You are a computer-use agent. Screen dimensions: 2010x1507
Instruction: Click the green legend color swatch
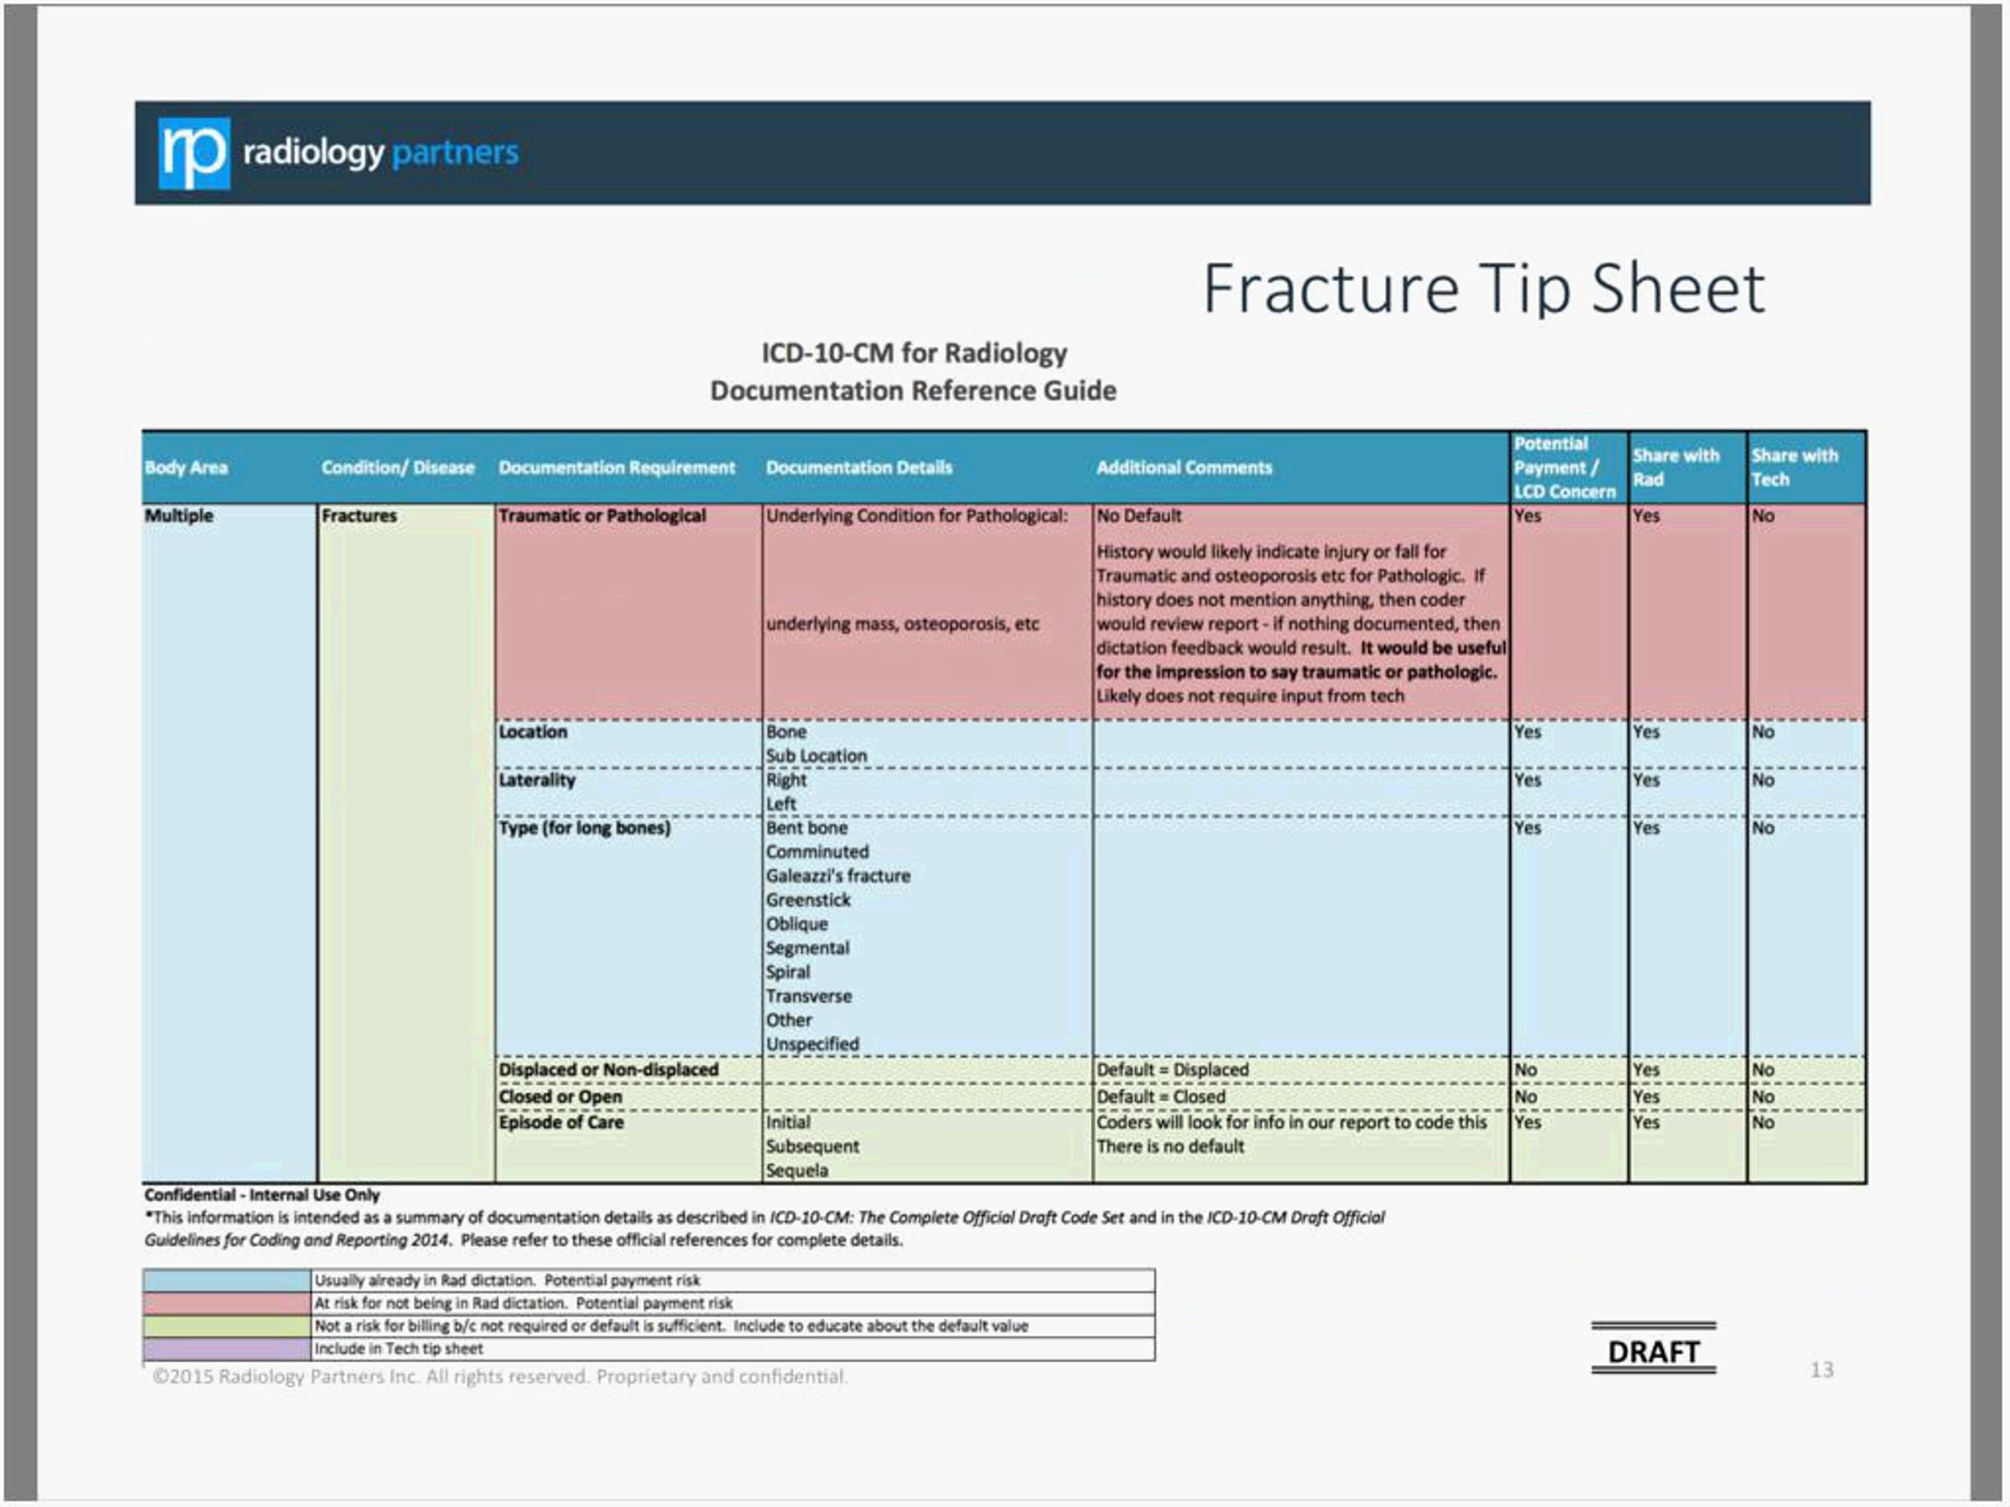226,1325
